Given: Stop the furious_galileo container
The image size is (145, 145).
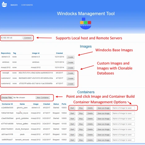Looking at the screenshot, I should 81,124.
